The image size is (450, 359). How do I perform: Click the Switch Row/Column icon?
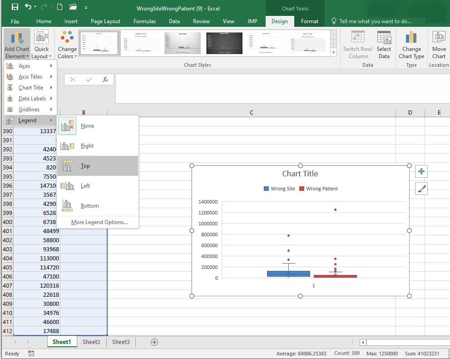pyautogui.click(x=358, y=45)
